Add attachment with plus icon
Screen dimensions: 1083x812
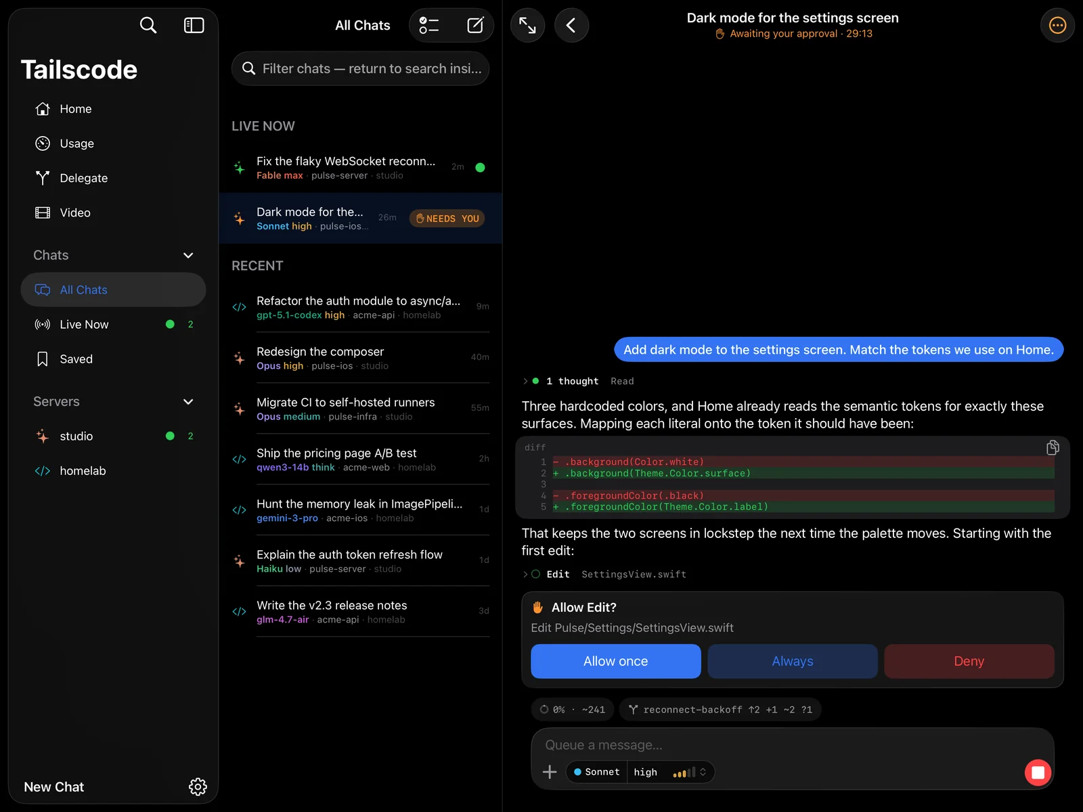coord(550,772)
